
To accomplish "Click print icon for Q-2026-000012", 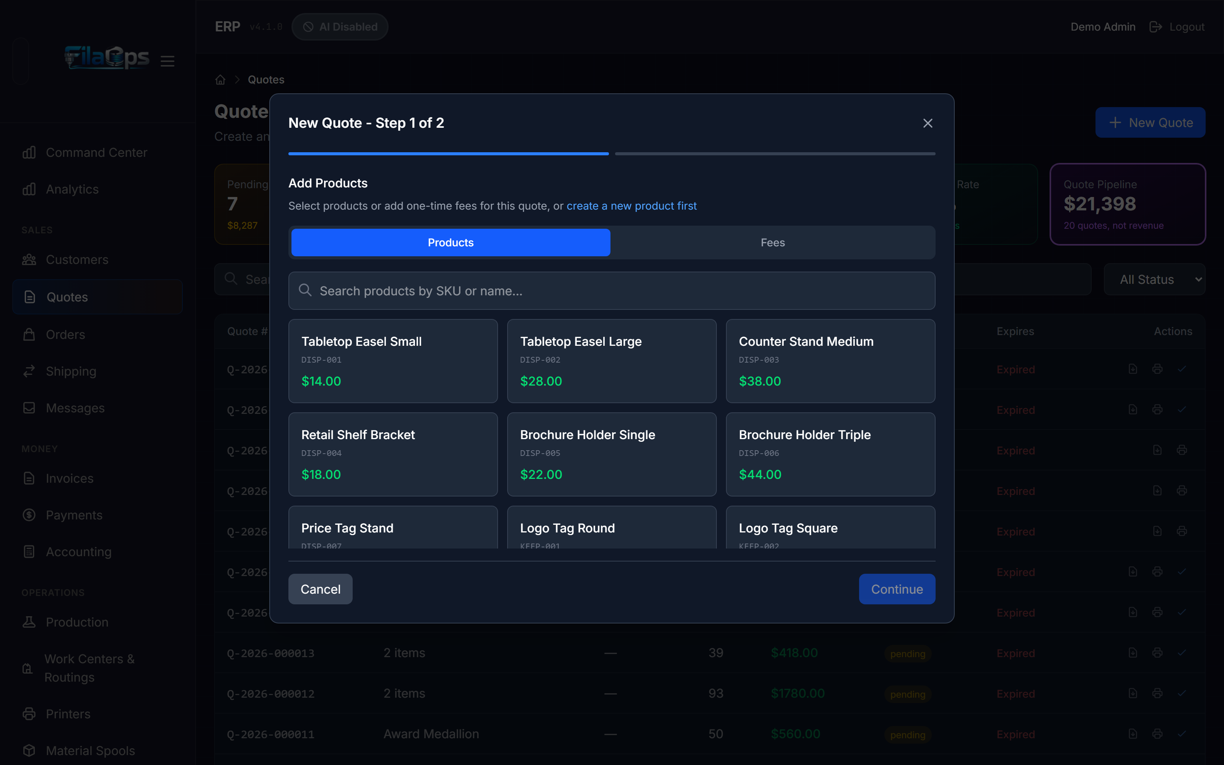I will [x=1157, y=693].
